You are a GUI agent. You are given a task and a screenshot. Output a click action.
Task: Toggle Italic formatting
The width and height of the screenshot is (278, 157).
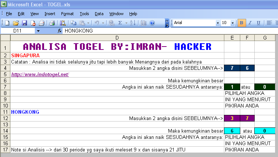[250, 23]
